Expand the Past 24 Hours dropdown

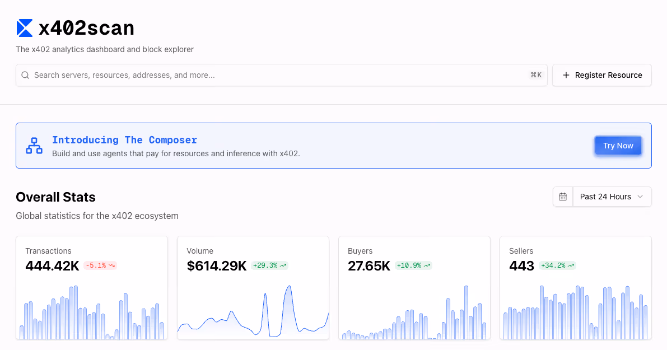[612, 197]
